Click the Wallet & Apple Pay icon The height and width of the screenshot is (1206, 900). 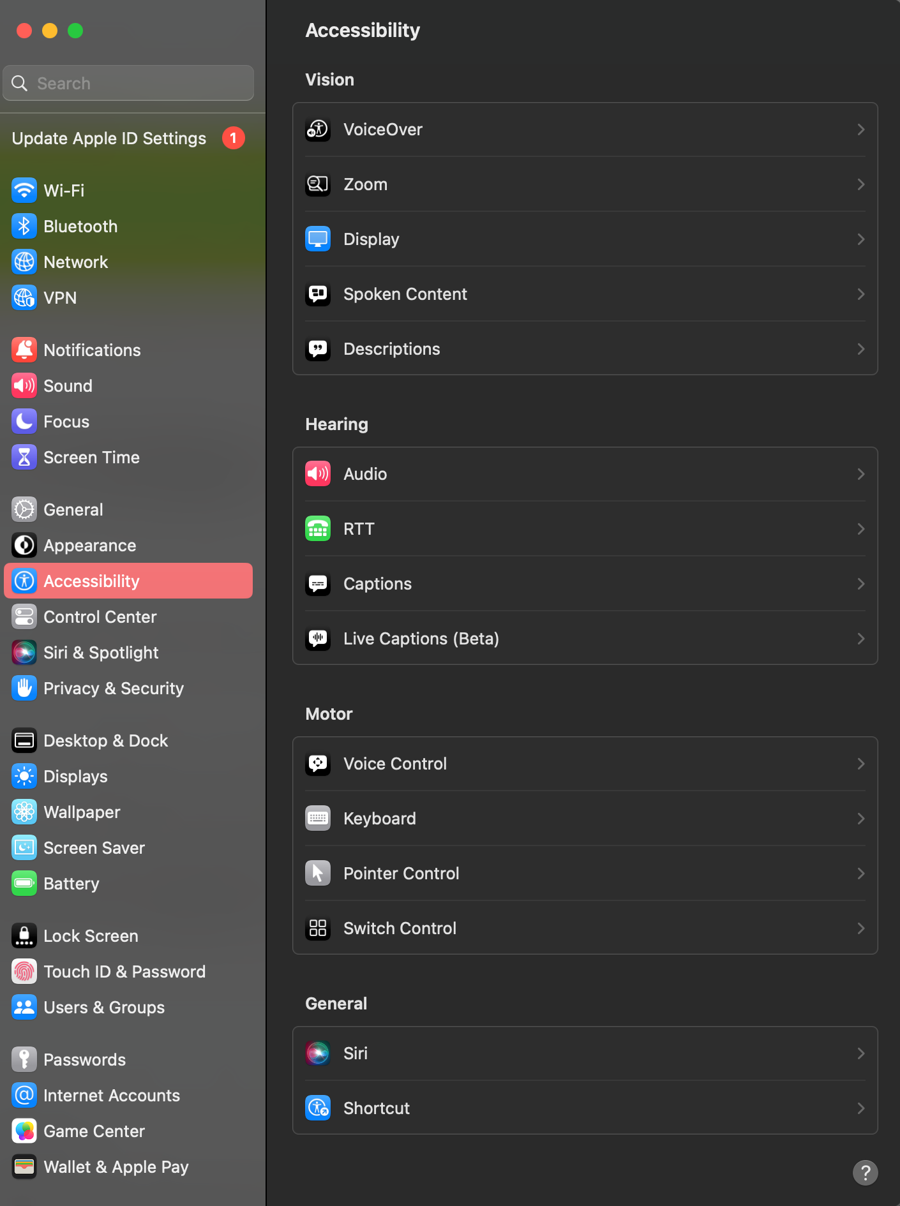[x=24, y=1167]
